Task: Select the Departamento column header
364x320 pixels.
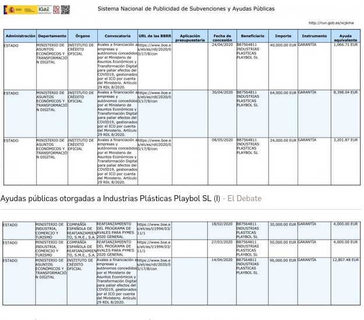Action: (52, 36)
